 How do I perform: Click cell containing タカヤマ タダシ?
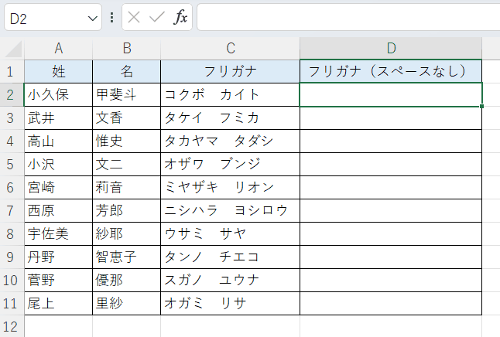[230, 141]
